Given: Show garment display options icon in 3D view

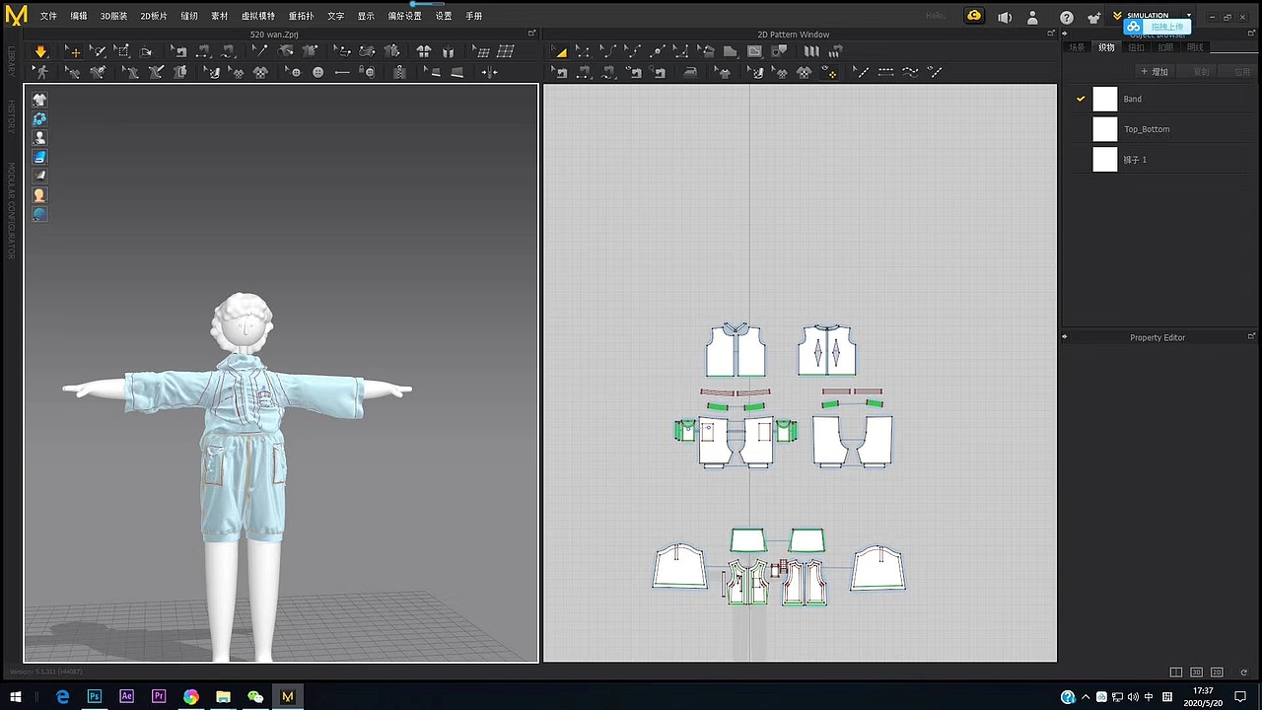Looking at the screenshot, I should (x=39, y=100).
